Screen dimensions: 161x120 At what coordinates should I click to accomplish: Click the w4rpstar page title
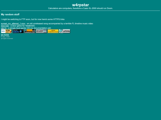tap(80, 5)
